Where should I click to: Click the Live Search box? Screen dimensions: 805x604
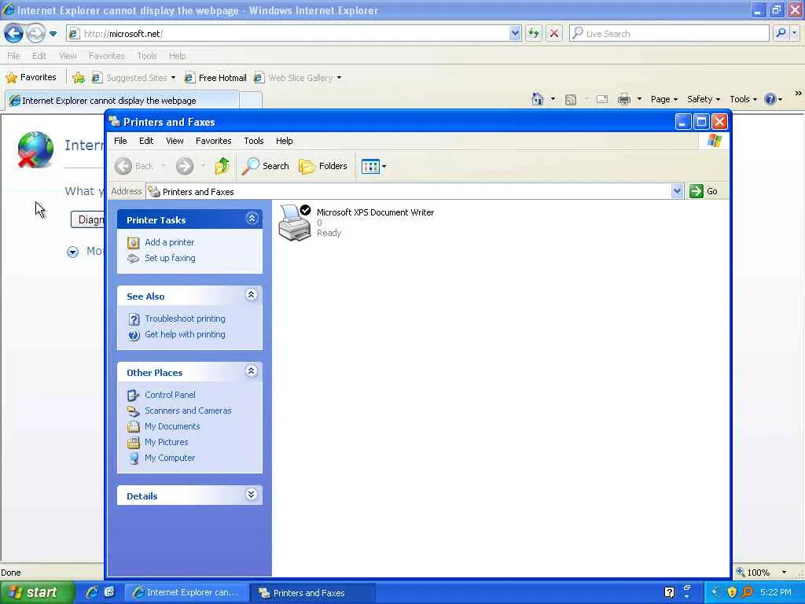(670, 33)
